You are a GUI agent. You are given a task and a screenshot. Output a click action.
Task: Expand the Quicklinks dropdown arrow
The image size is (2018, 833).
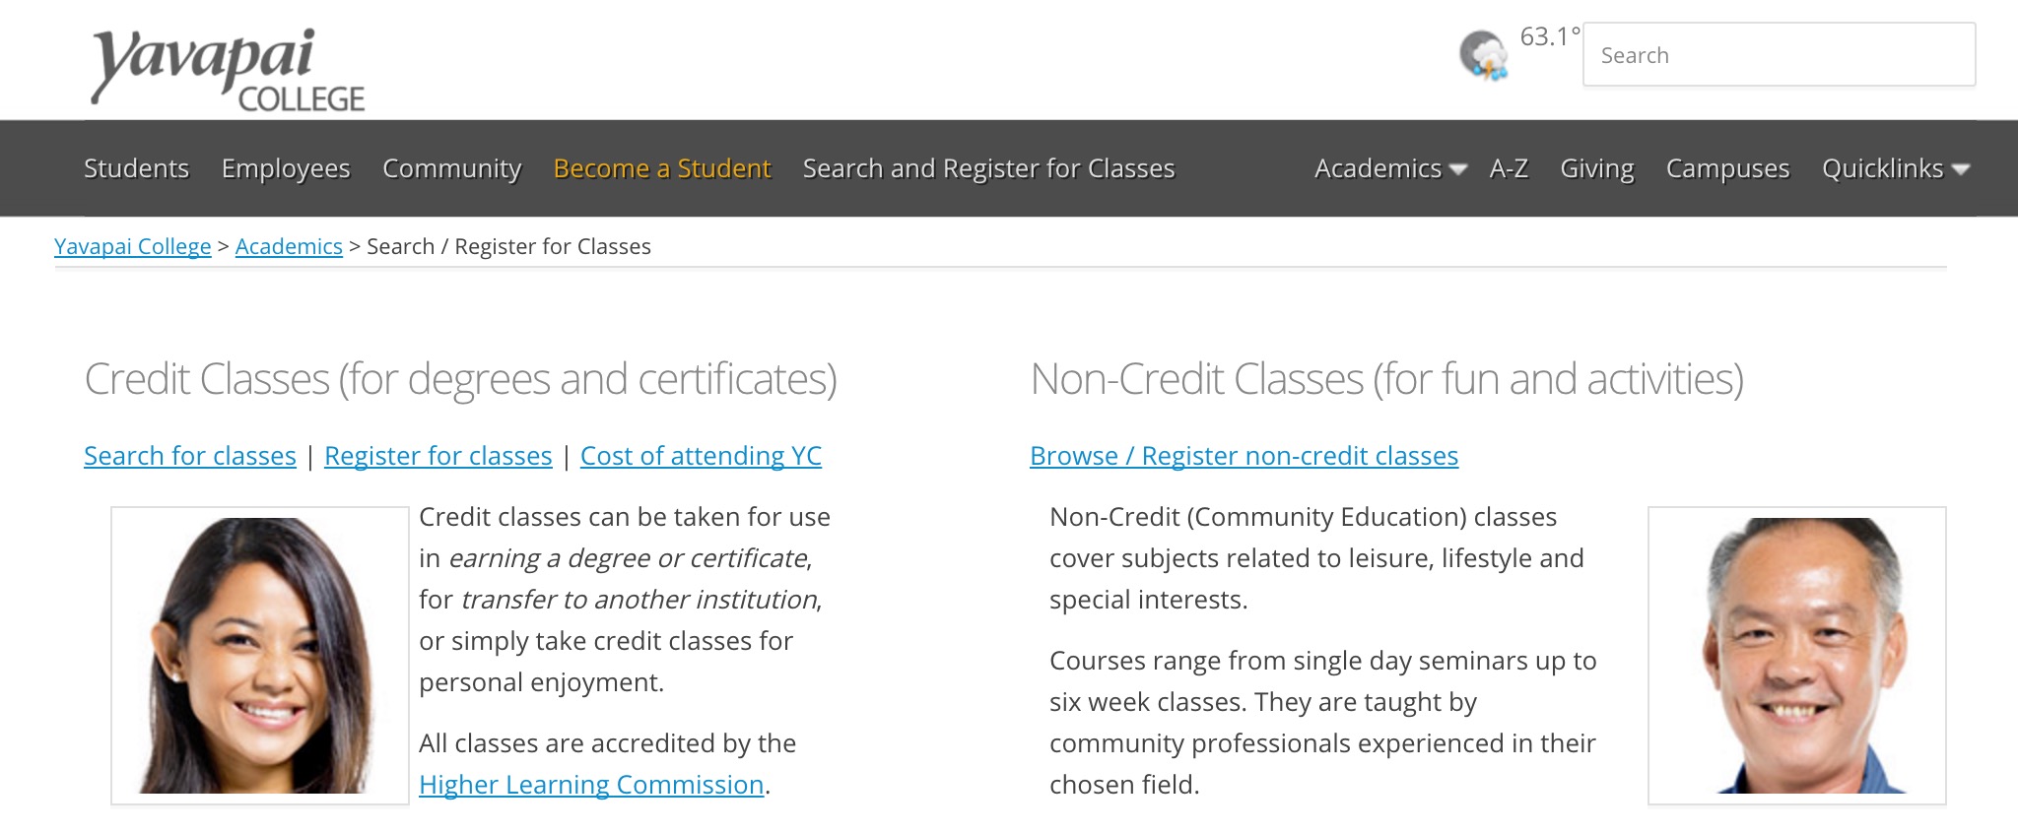(x=1961, y=170)
